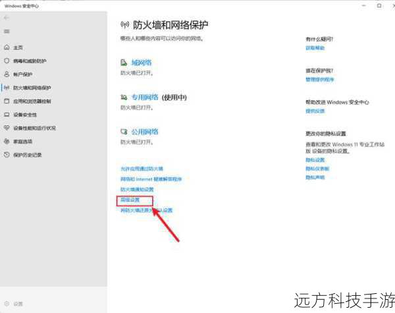395x313 pixels.
Task: Click 更改你的隐私设置 heading
Action: [x=326, y=133]
